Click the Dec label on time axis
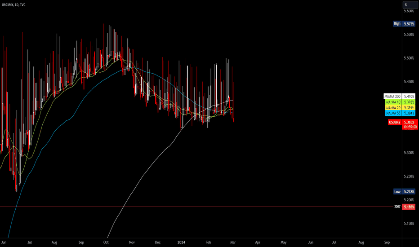The width and height of the screenshot is (419, 247). pyautogui.click(x=158, y=243)
